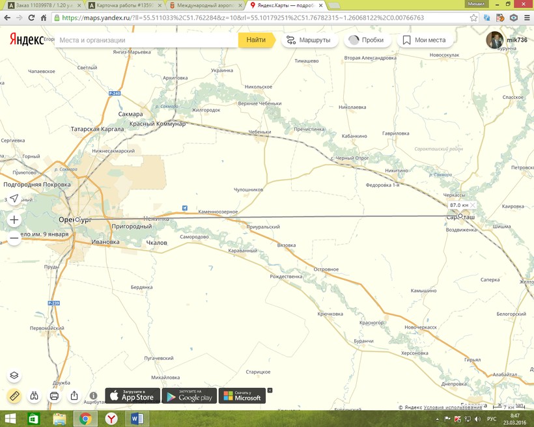Remove the 87.0 км measurement label
This screenshot has width=534, height=427.
473,205
